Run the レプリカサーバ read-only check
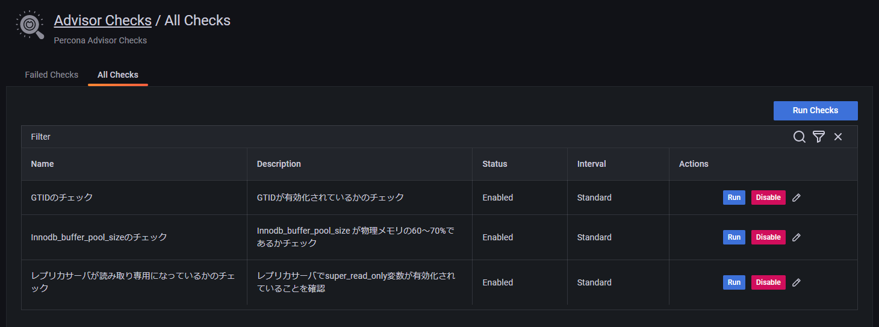The width and height of the screenshot is (879, 327). tap(734, 282)
